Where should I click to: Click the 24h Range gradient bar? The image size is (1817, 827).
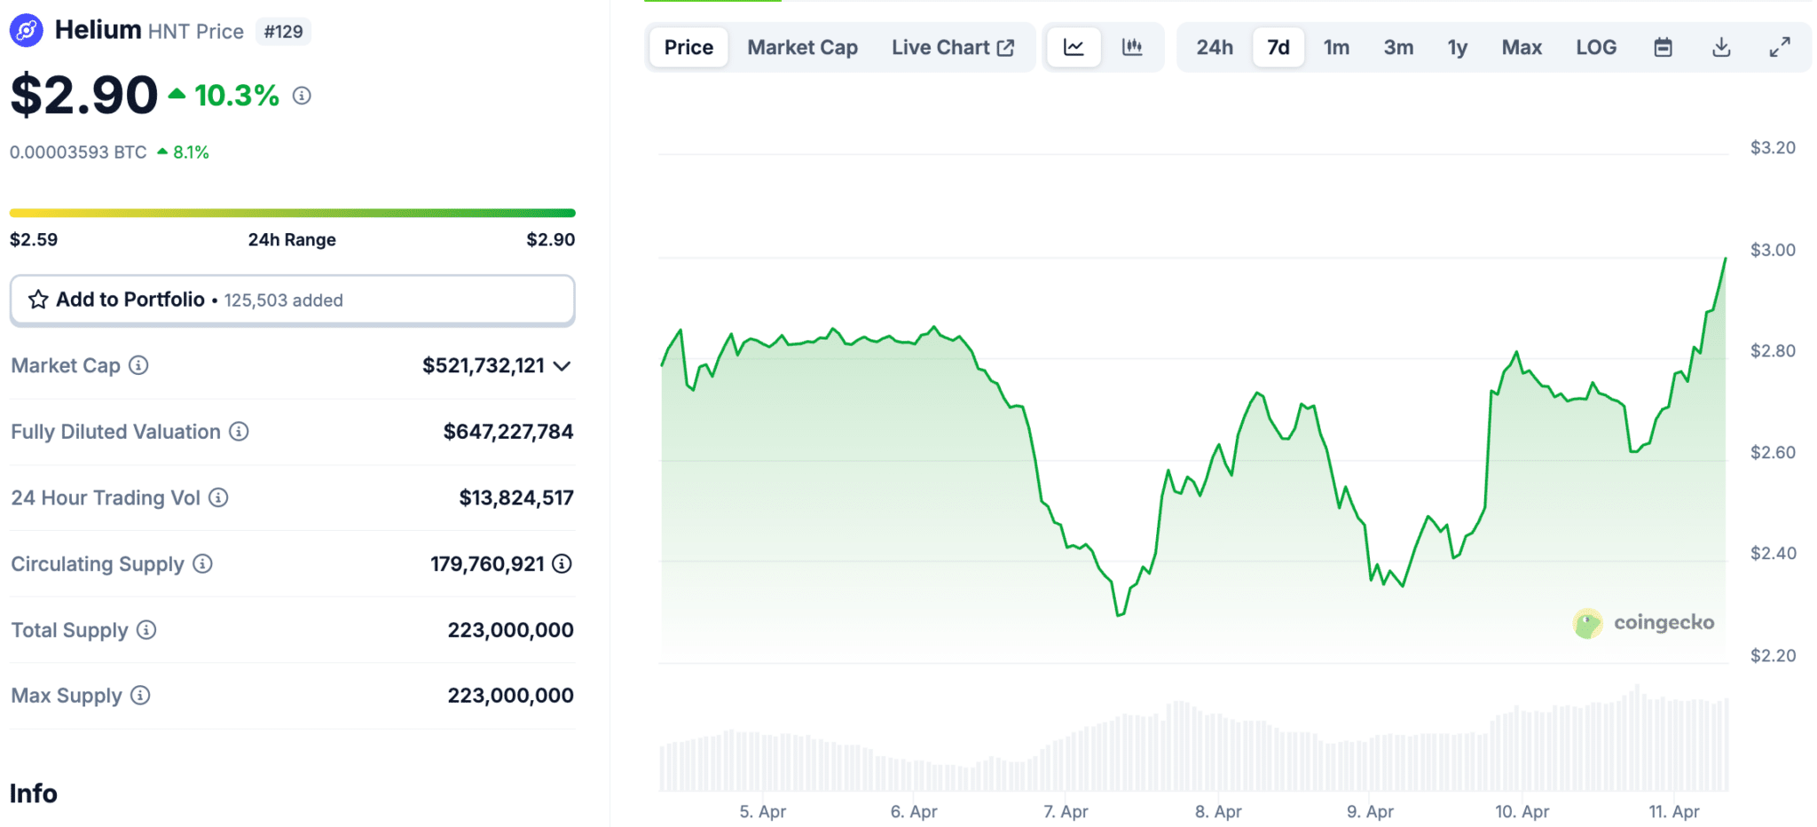[293, 213]
